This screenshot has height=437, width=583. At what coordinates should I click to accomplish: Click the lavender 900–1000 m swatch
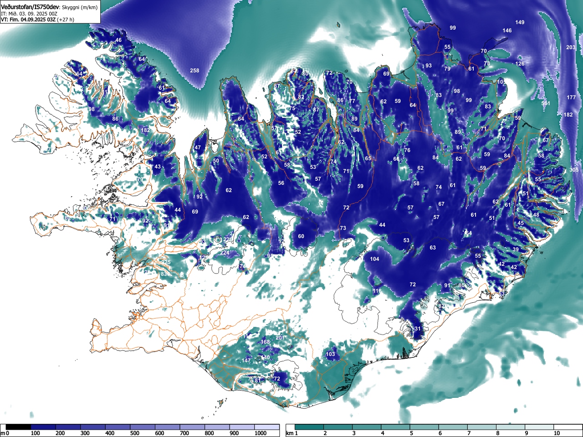pyautogui.click(x=242, y=427)
